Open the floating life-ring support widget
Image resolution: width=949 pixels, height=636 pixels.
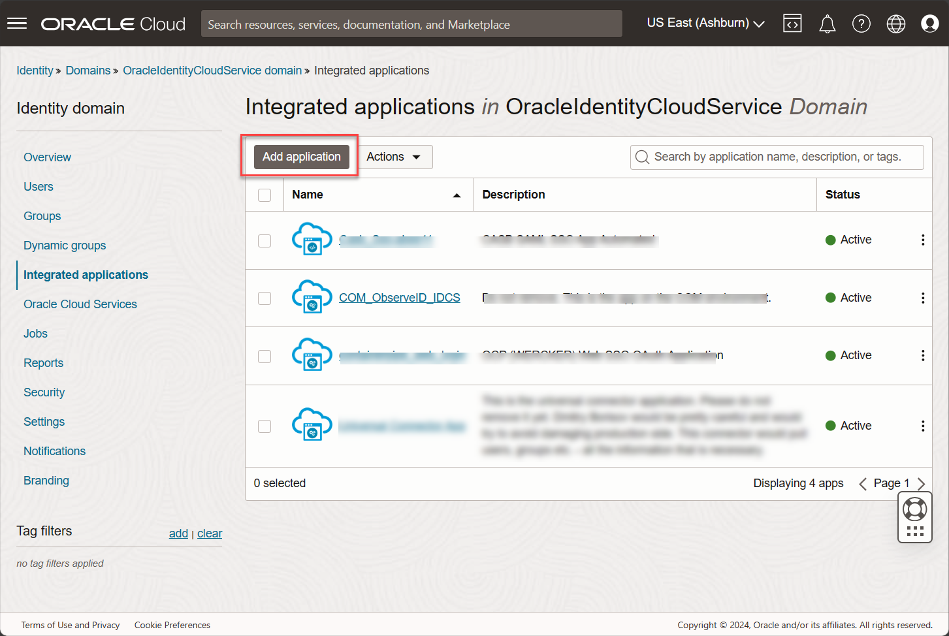[914, 509]
